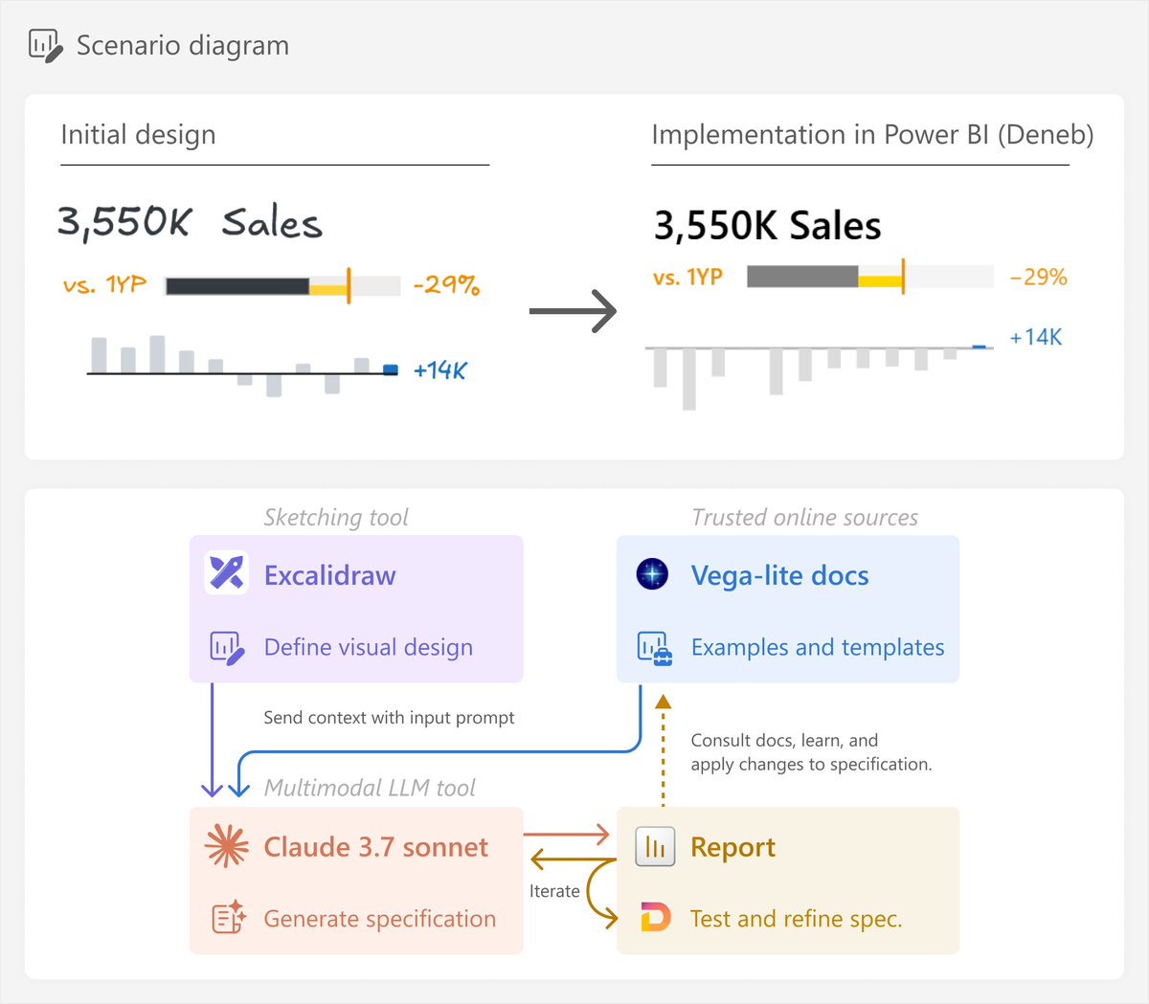Click the Trusted online sources caption
Screen dimensions: 1149x1004
(805, 518)
